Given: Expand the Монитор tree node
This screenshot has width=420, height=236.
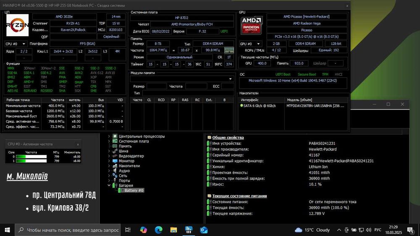Looking at the screenshot, I should coord(109,161).
